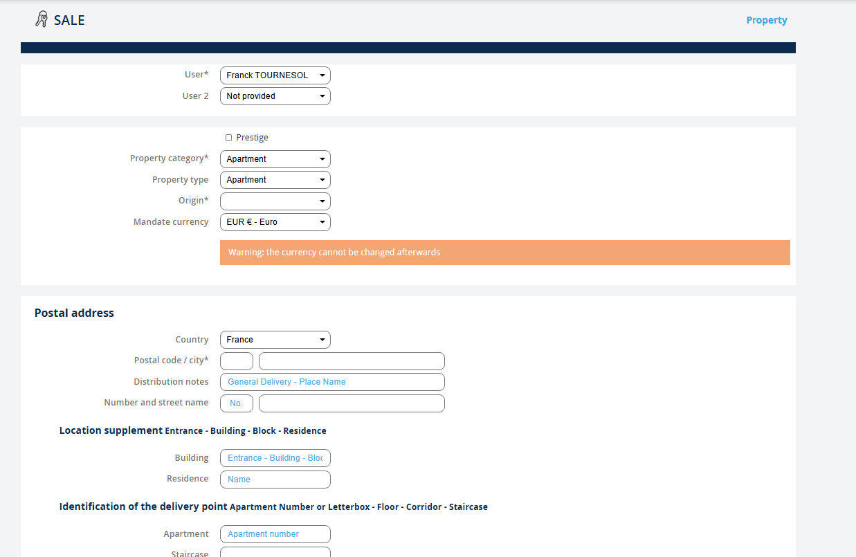Open the Property link
856x557 pixels.
[x=766, y=20]
